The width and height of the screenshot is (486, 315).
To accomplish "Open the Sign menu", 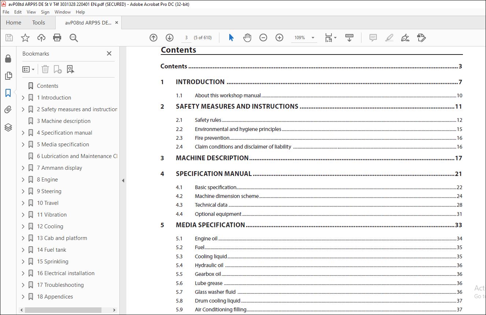I will (x=45, y=12).
